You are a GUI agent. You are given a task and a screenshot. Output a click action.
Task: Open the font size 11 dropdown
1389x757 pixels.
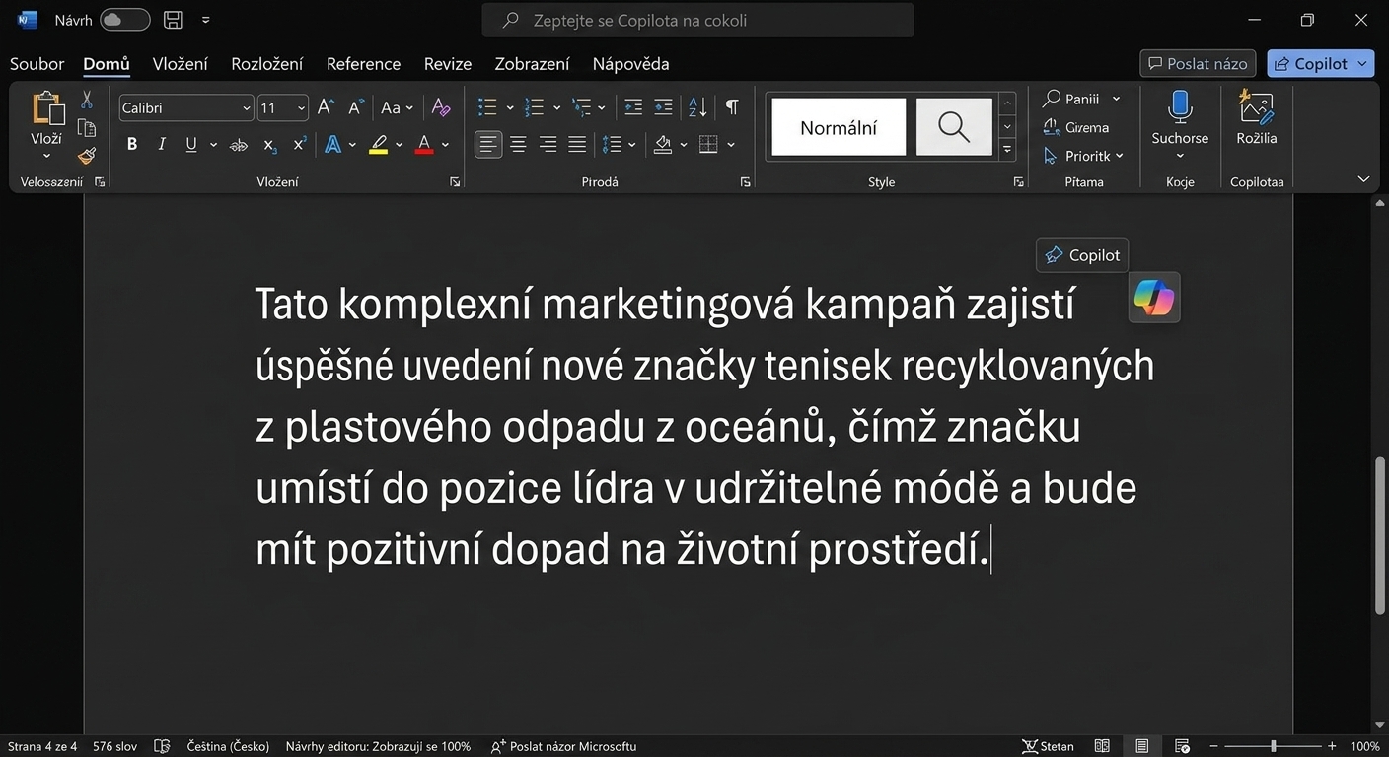pos(301,108)
